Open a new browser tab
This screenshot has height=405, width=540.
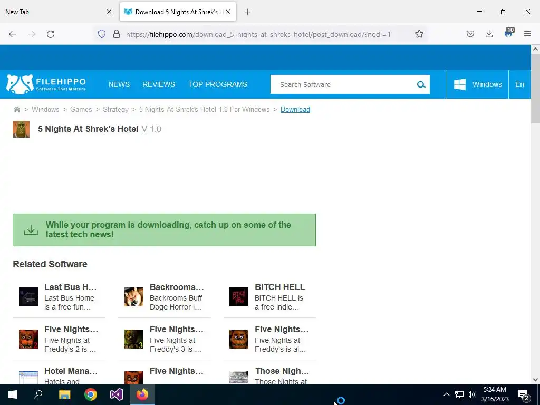248,12
